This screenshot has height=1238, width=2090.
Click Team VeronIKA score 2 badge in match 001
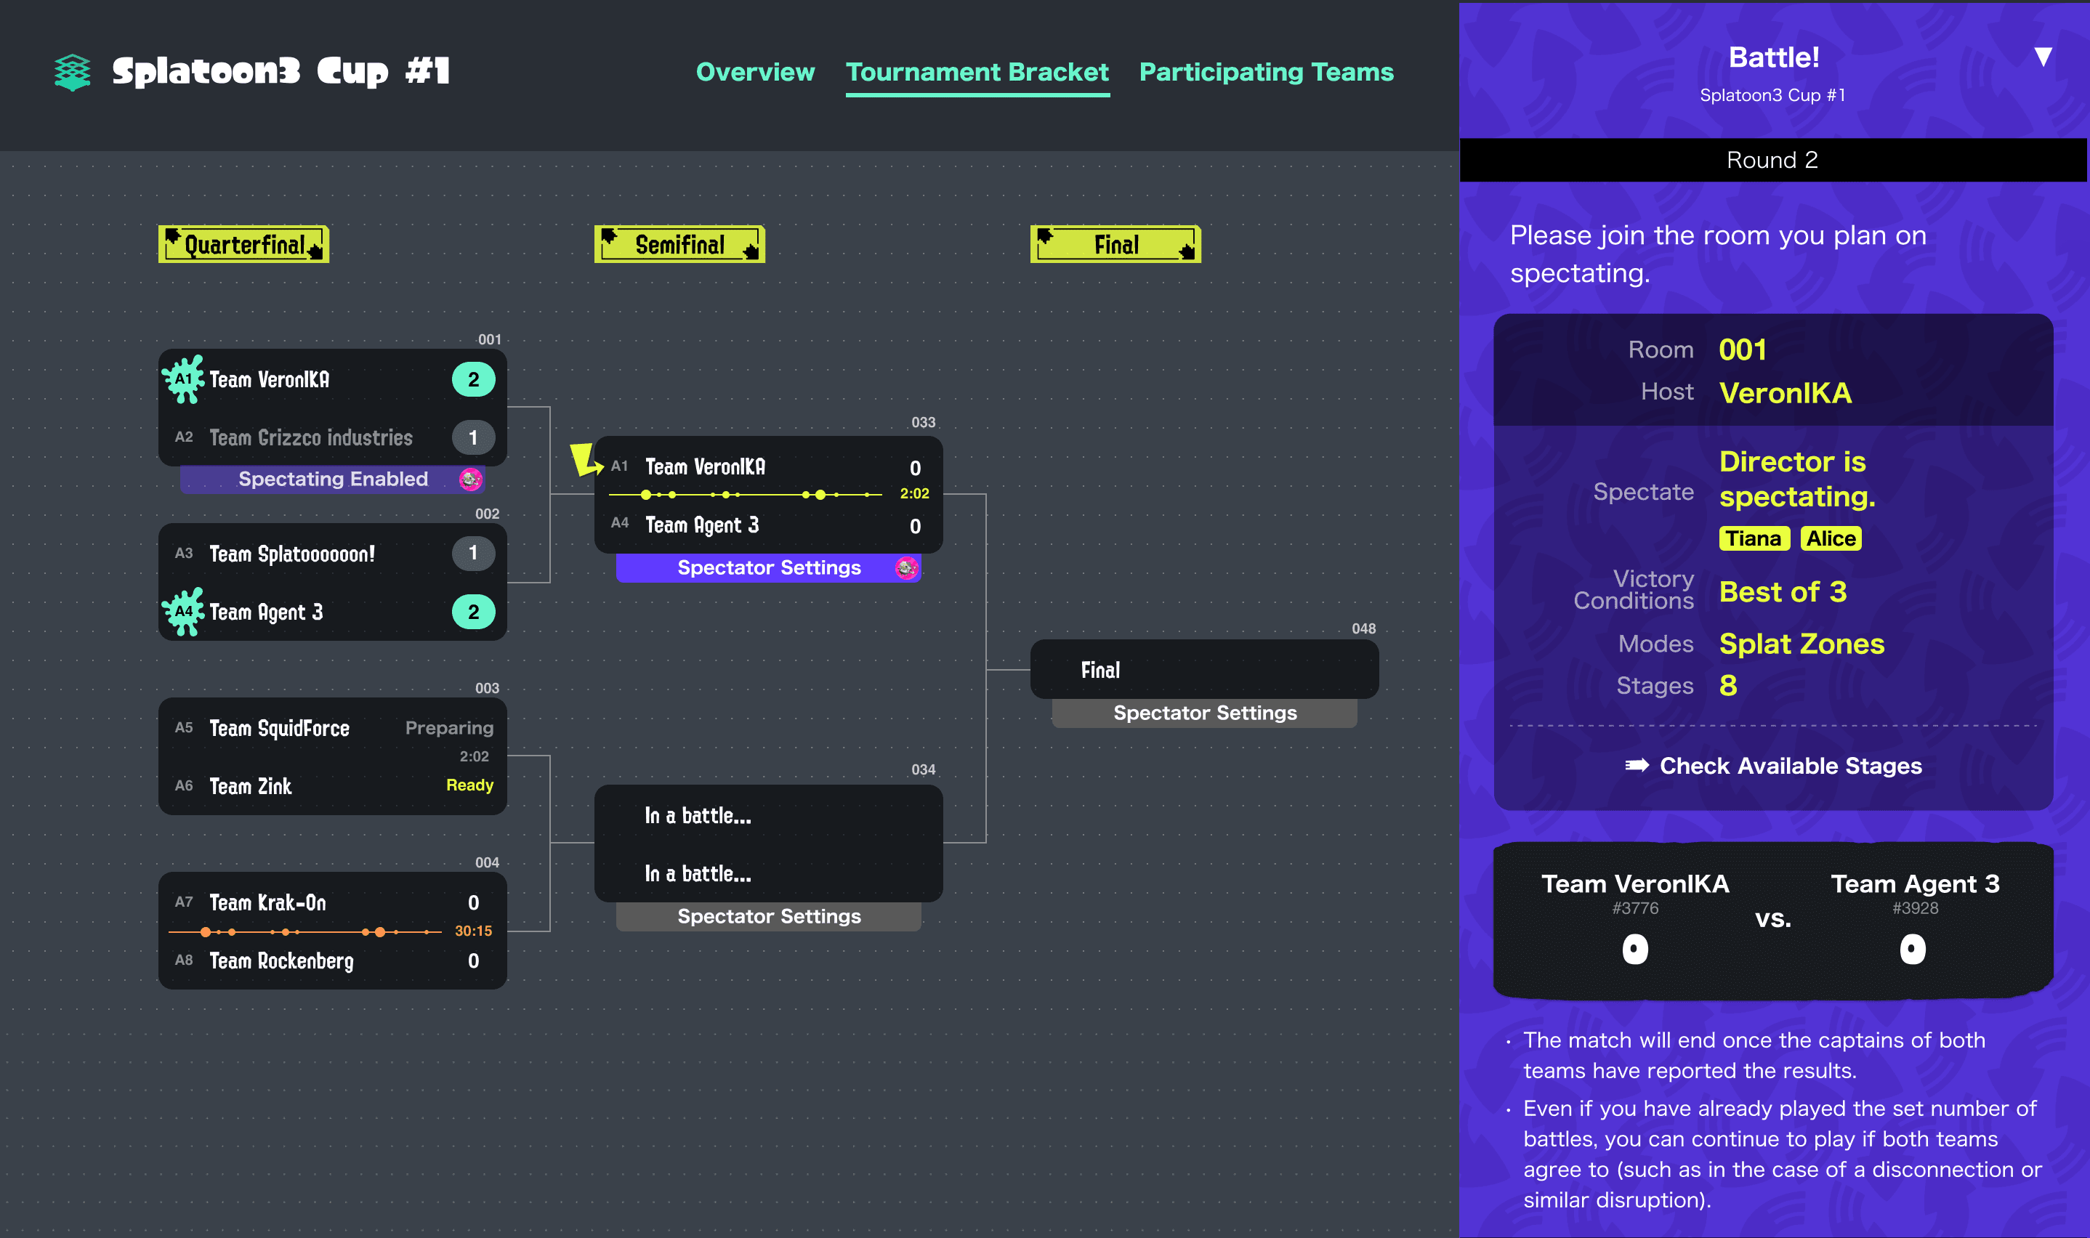(473, 379)
